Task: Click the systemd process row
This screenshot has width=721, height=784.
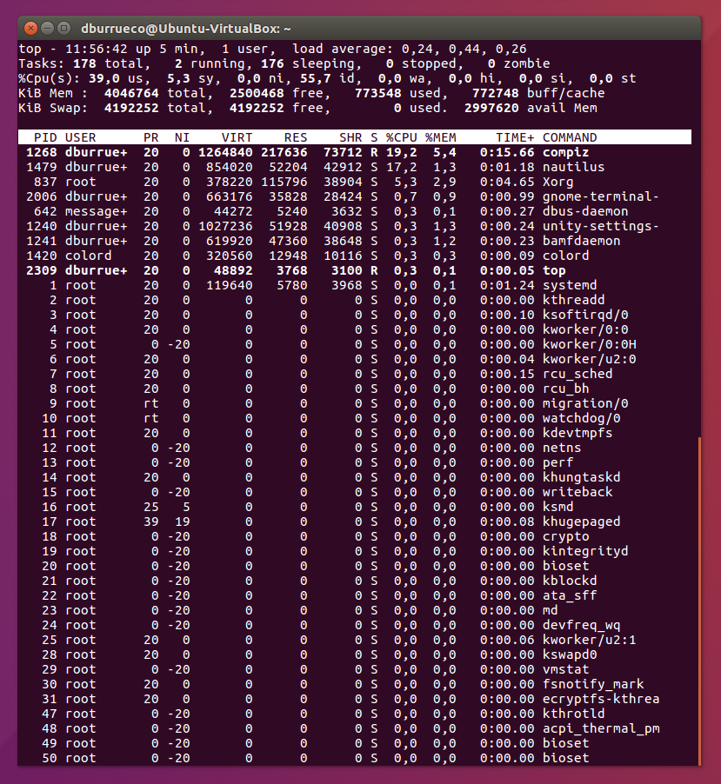Action: point(348,285)
